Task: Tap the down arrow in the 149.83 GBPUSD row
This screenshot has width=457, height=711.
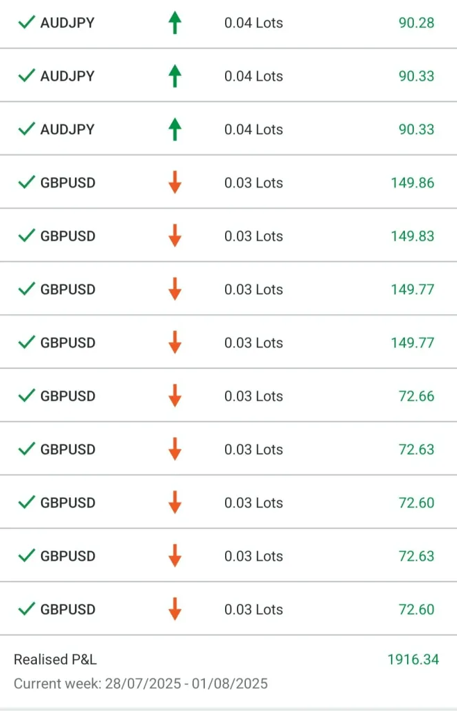Action: 175,236
